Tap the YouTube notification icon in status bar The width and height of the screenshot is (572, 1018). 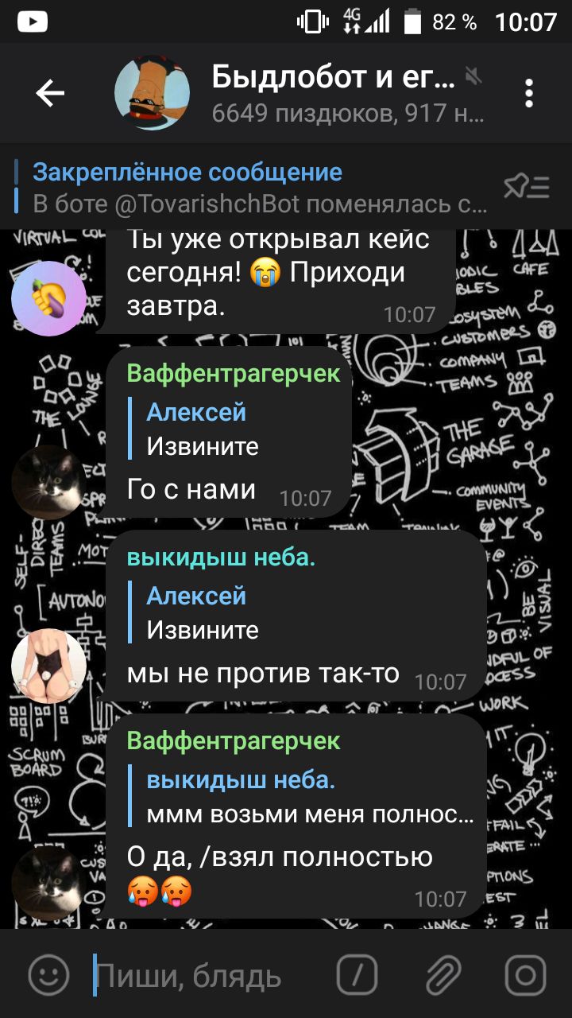point(32,21)
